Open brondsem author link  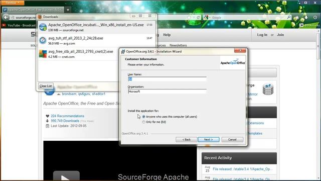69,94
